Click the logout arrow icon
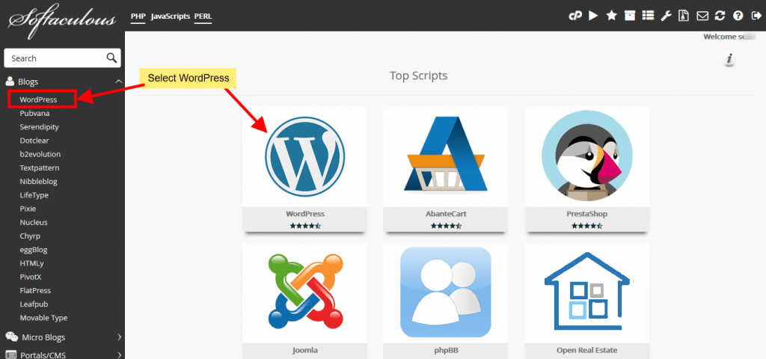 coord(756,16)
